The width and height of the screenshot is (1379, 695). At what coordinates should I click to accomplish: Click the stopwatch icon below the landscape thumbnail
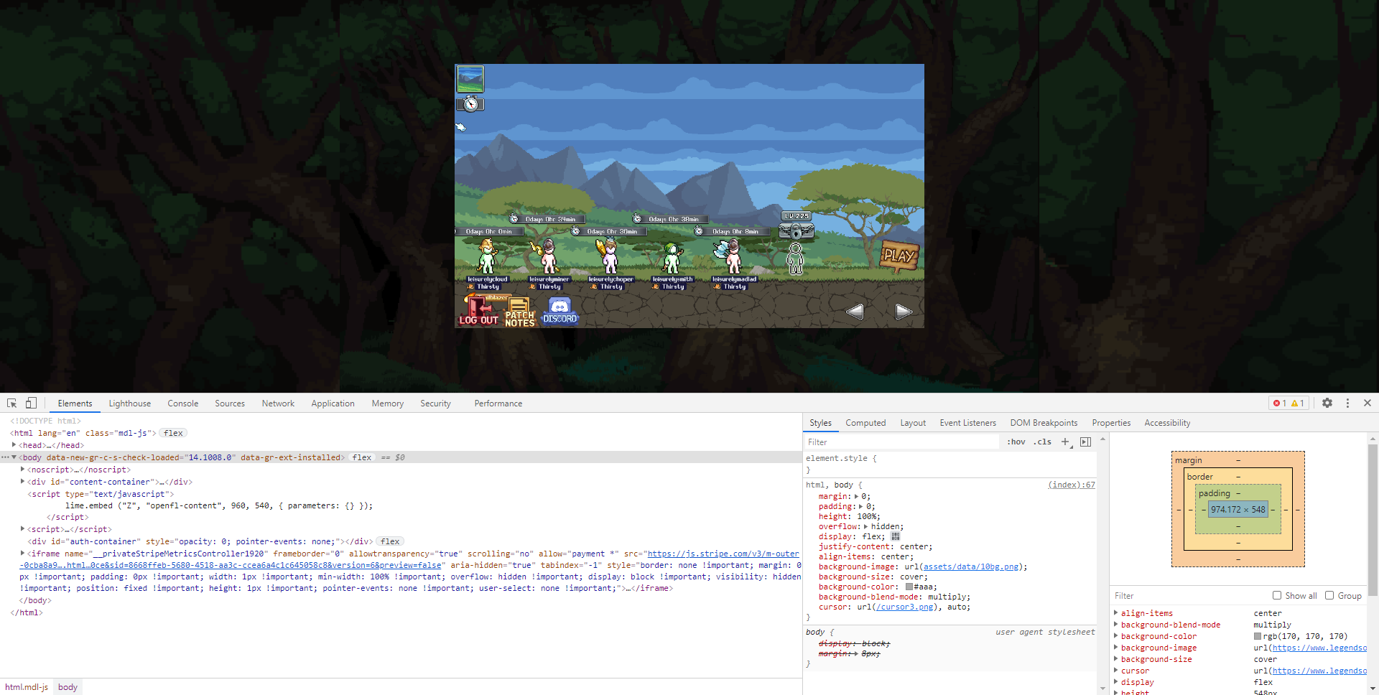coord(470,104)
